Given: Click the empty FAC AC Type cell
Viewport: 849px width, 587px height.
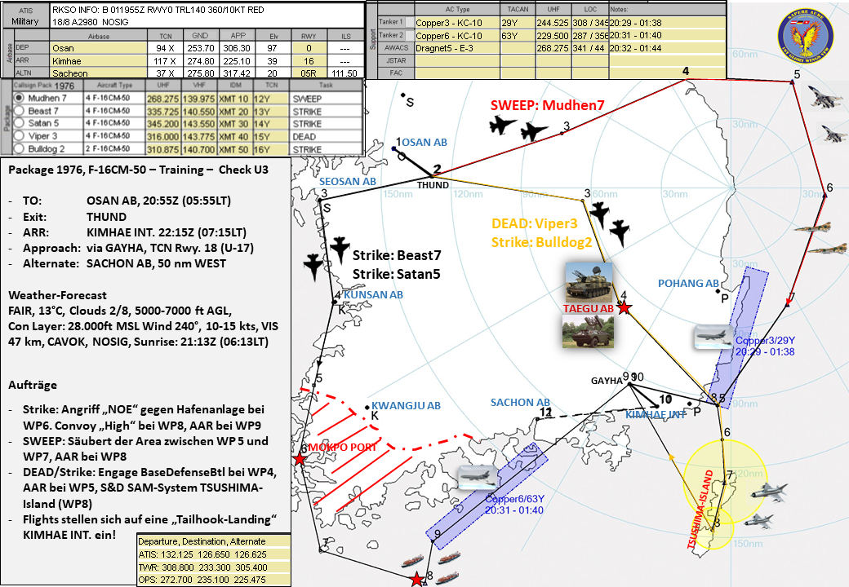Looking at the screenshot, I should point(457,73).
